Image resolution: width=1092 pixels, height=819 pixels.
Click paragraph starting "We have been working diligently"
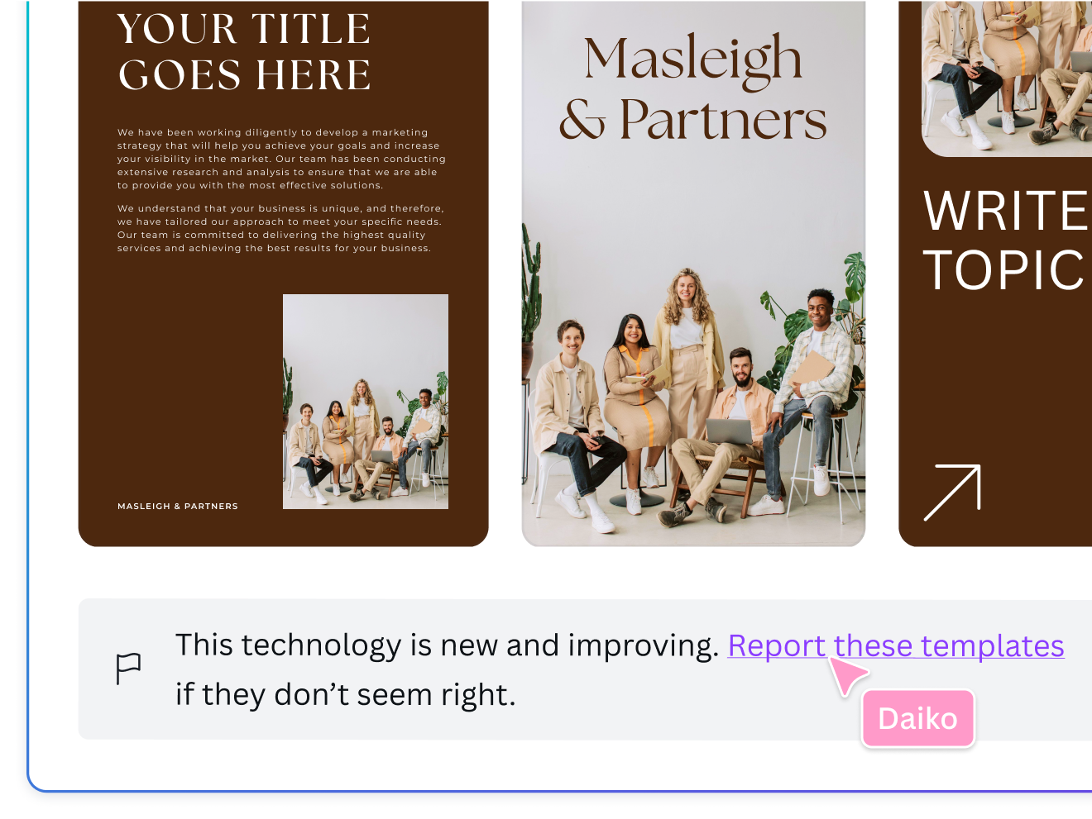(281, 159)
